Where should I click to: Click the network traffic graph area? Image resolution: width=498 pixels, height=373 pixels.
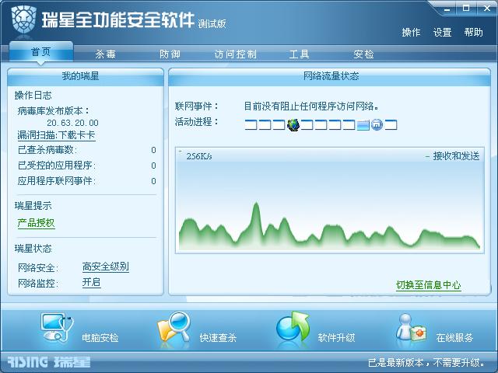(330, 200)
